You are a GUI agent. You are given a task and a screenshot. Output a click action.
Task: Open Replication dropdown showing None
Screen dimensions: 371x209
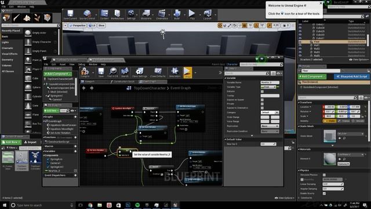[270, 126]
